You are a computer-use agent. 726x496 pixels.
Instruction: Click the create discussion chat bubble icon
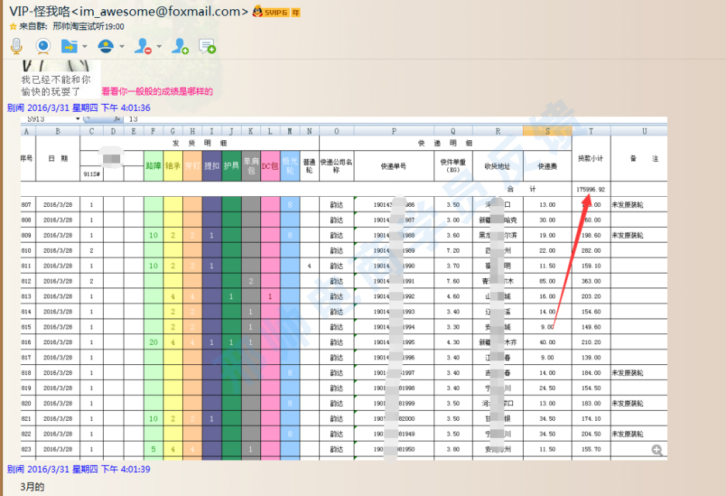[x=208, y=46]
